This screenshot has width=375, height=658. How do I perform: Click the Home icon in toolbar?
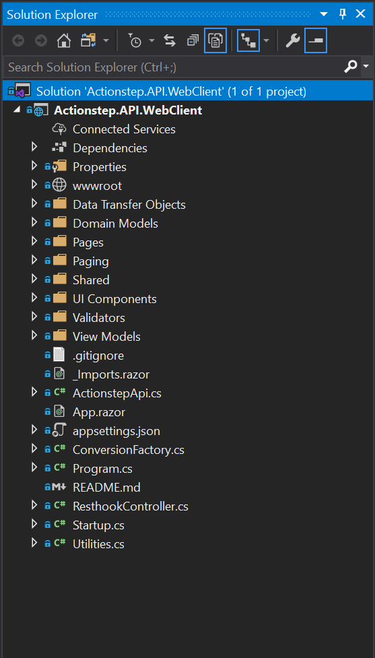click(x=64, y=40)
